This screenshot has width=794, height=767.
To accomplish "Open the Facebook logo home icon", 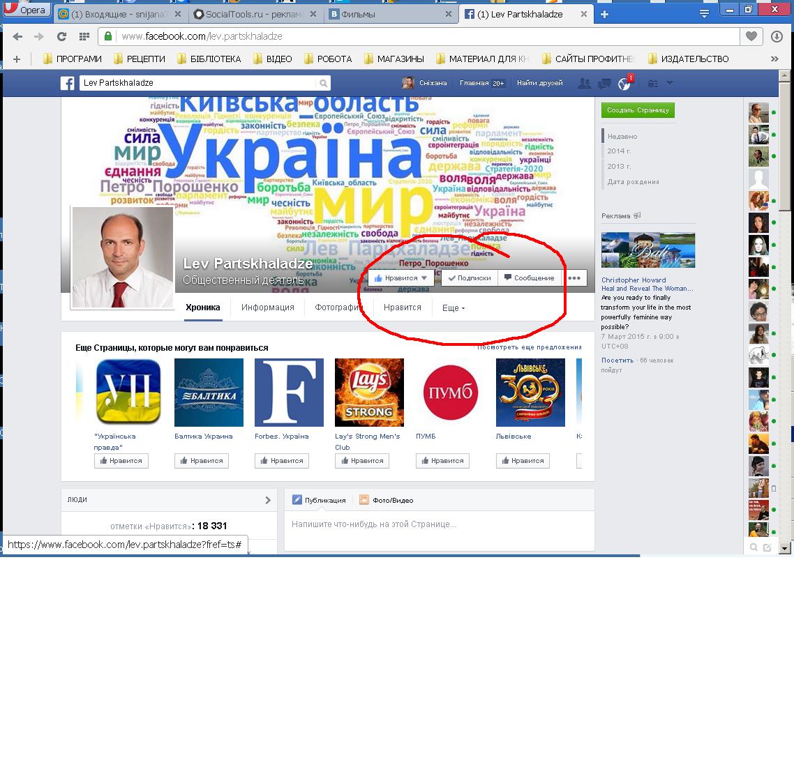I will coord(68,83).
